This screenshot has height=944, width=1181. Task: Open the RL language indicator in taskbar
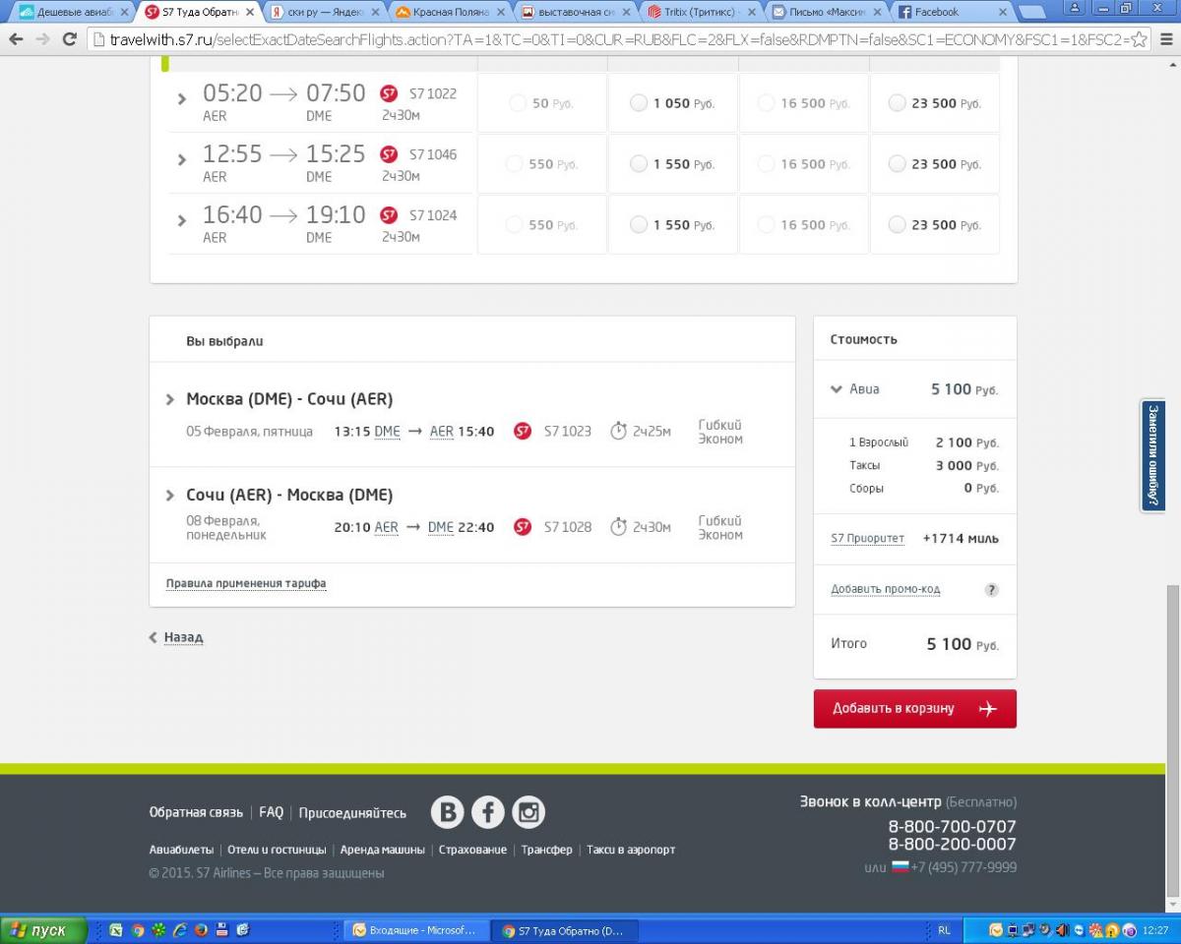pyautogui.click(x=945, y=930)
